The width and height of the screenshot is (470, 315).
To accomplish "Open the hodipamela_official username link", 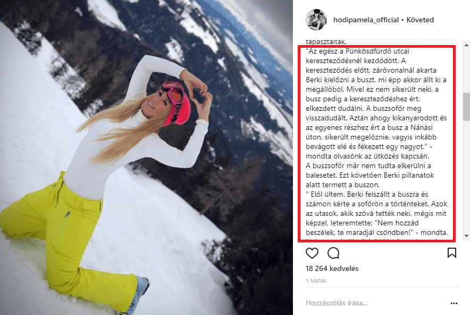I will [x=366, y=20].
